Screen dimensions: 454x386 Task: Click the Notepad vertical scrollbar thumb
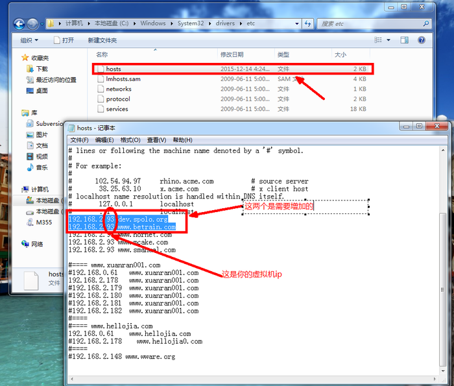[x=443, y=289]
